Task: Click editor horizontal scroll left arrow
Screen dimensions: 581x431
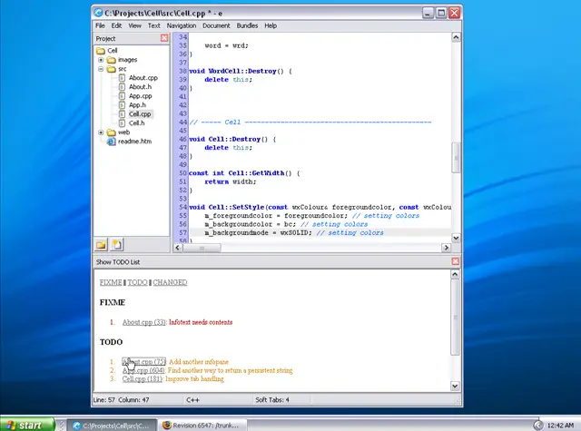Action: (178, 248)
